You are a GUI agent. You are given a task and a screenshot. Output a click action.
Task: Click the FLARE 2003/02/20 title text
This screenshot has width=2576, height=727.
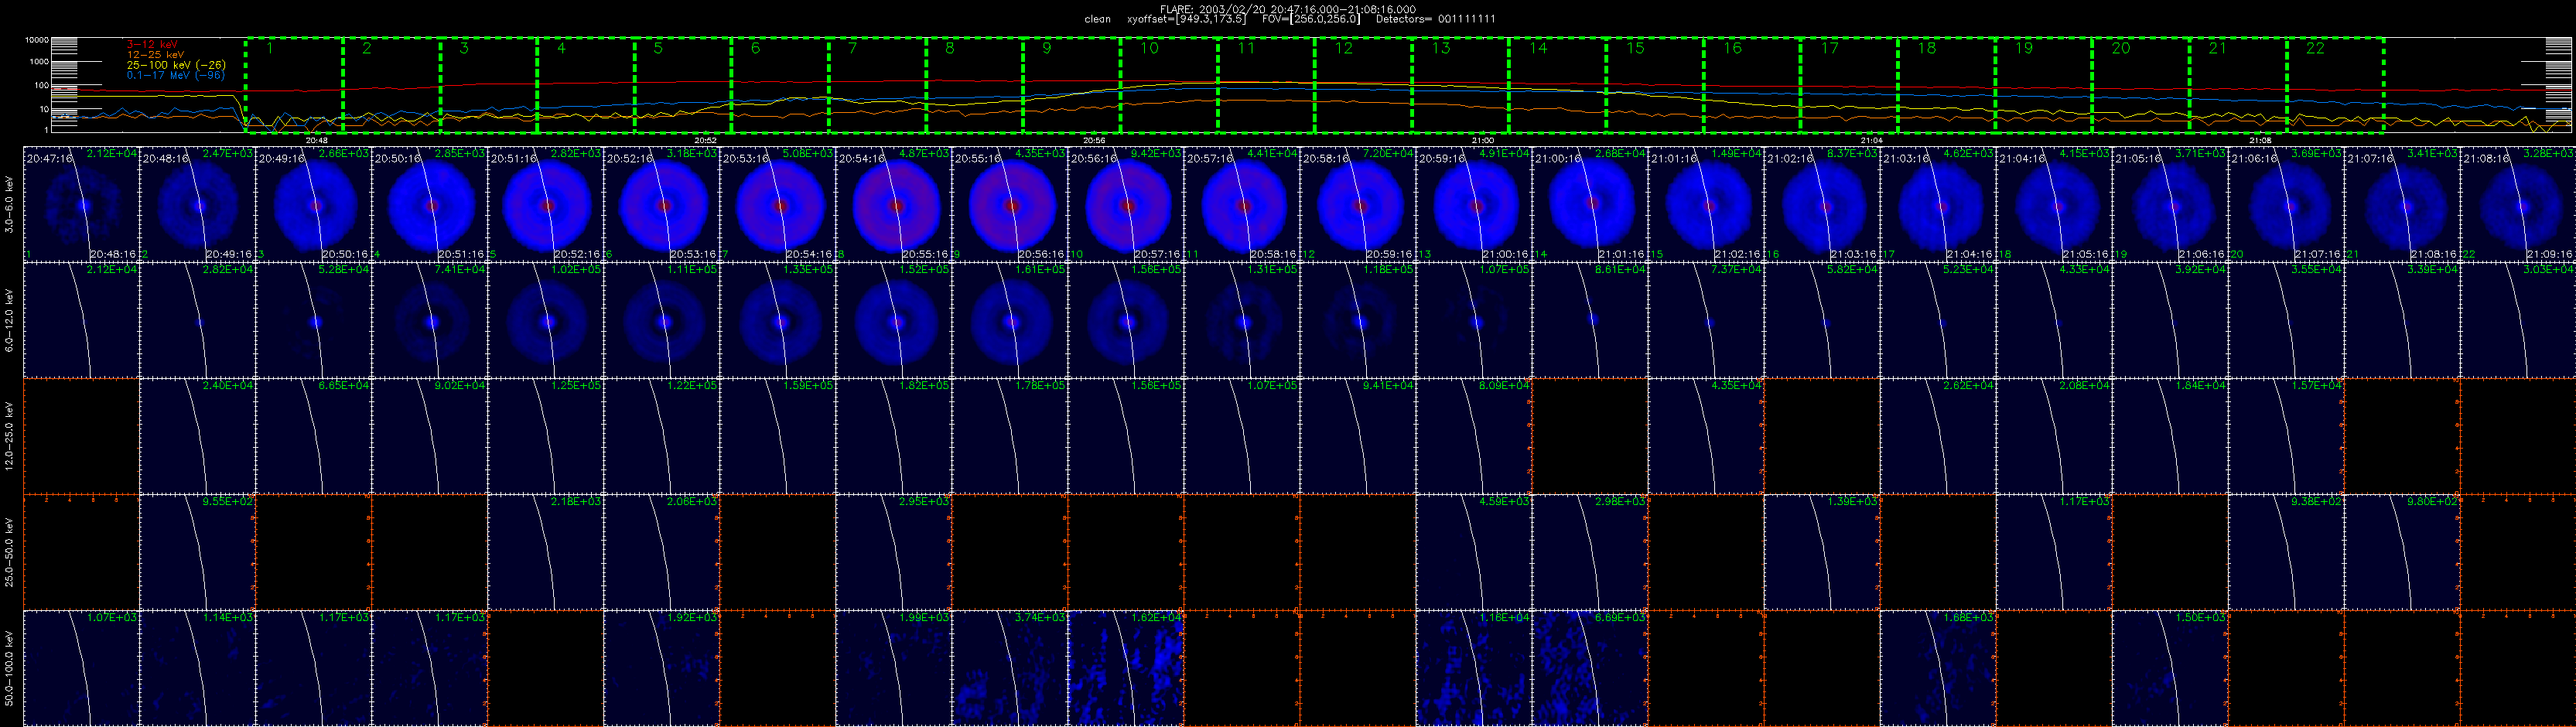tap(1287, 9)
